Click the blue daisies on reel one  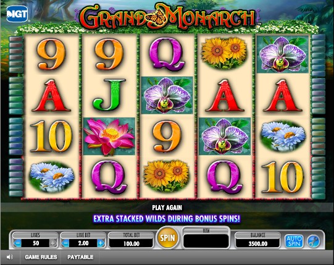52,177
